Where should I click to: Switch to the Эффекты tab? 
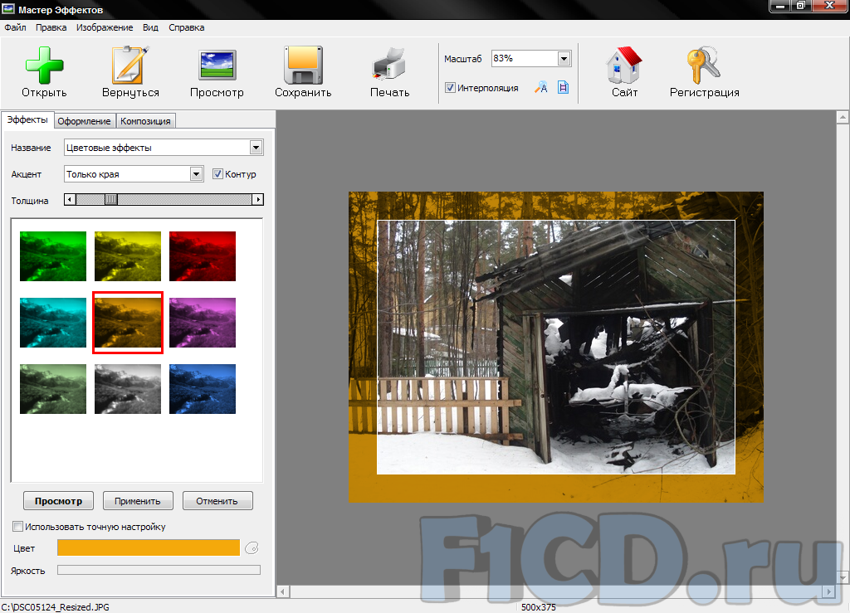tap(27, 119)
